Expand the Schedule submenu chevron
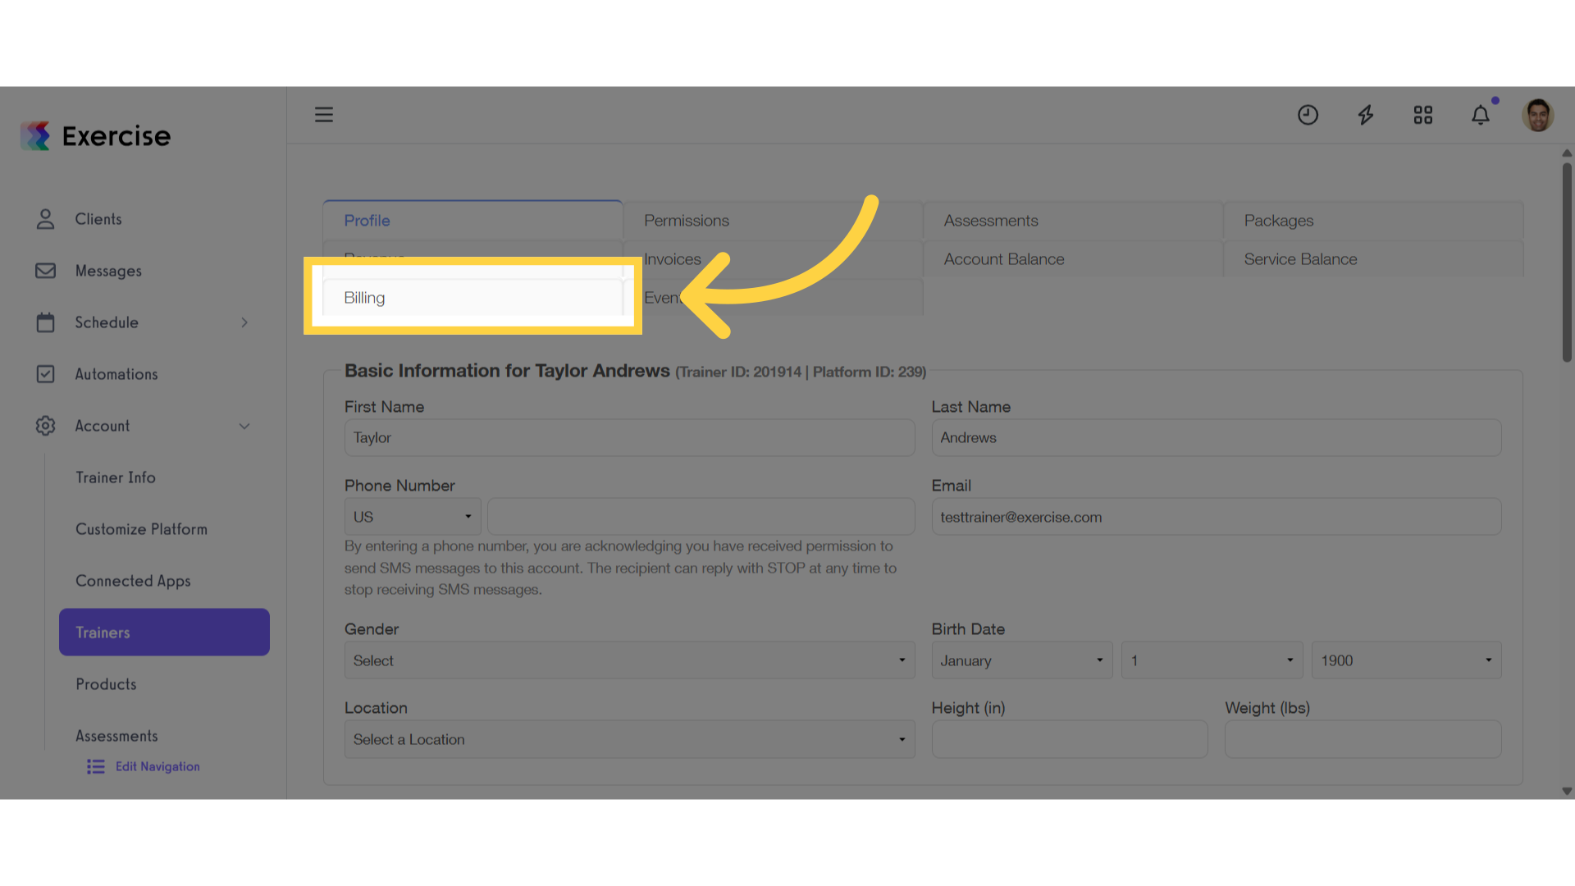Viewport: 1575px width, 886px height. 244,322
